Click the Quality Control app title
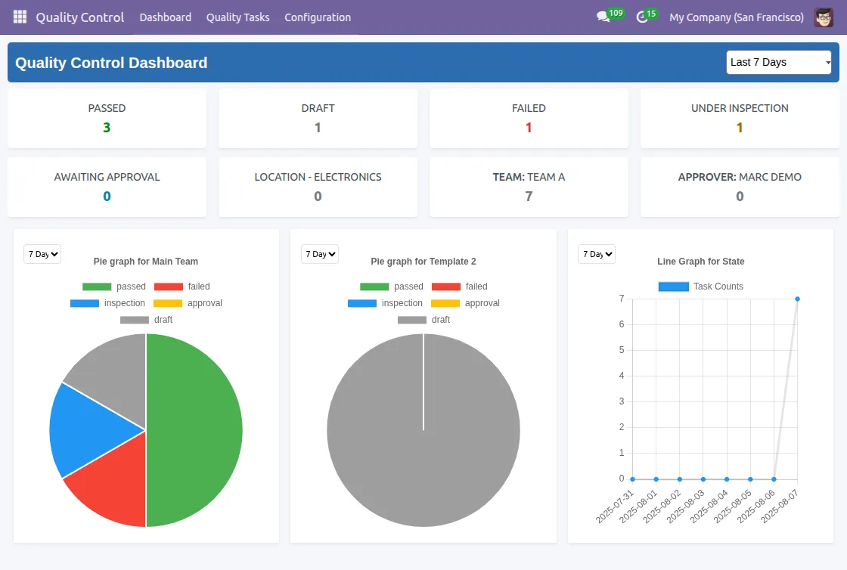The width and height of the screenshot is (847, 570). (x=79, y=17)
